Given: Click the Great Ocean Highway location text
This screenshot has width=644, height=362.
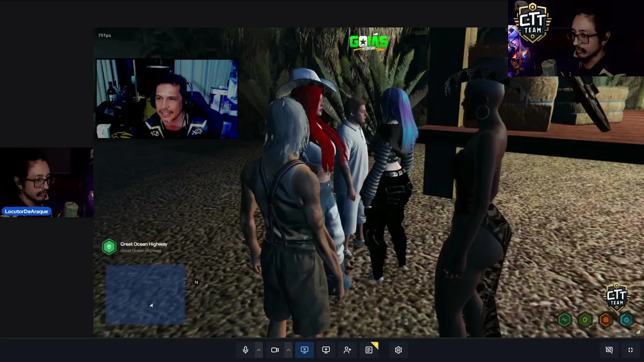Looking at the screenshot, I should 144,244.
